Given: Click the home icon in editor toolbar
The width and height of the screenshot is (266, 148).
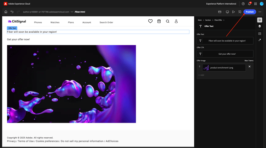Looking at the screenshot, I should tap(6, 12).
